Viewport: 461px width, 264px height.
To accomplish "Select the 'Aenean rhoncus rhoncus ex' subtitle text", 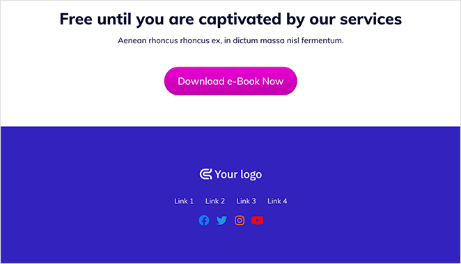I will pos(230,40).
